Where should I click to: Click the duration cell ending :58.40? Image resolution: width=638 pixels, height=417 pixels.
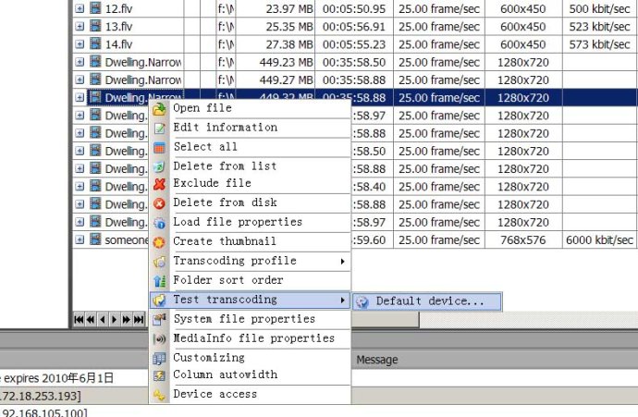(x=372, y=187)
